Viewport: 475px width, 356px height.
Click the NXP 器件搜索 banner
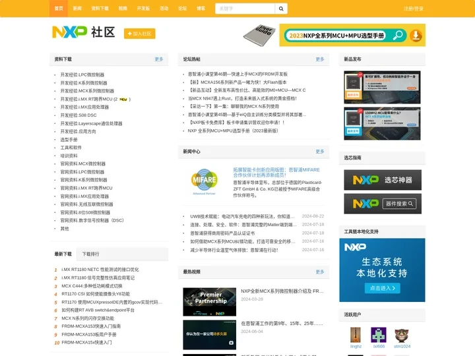tap(383, 204)
